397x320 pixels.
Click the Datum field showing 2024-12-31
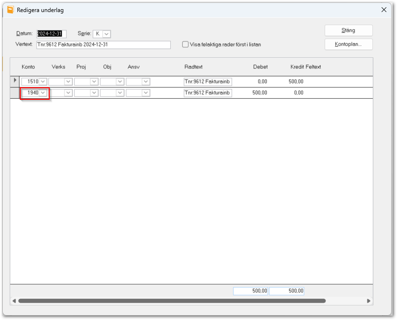51,34
